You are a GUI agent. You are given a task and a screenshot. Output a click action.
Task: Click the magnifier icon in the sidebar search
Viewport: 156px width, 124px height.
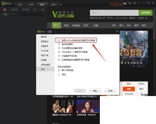pyautogui.click(x=43, y=14)
